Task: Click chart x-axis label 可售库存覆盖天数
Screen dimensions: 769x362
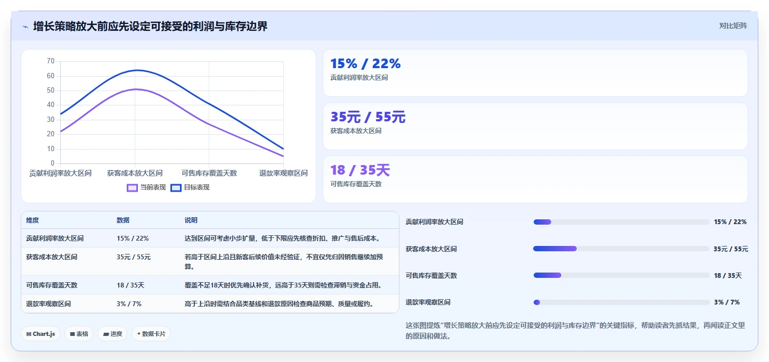Action: tap(209, 174)
